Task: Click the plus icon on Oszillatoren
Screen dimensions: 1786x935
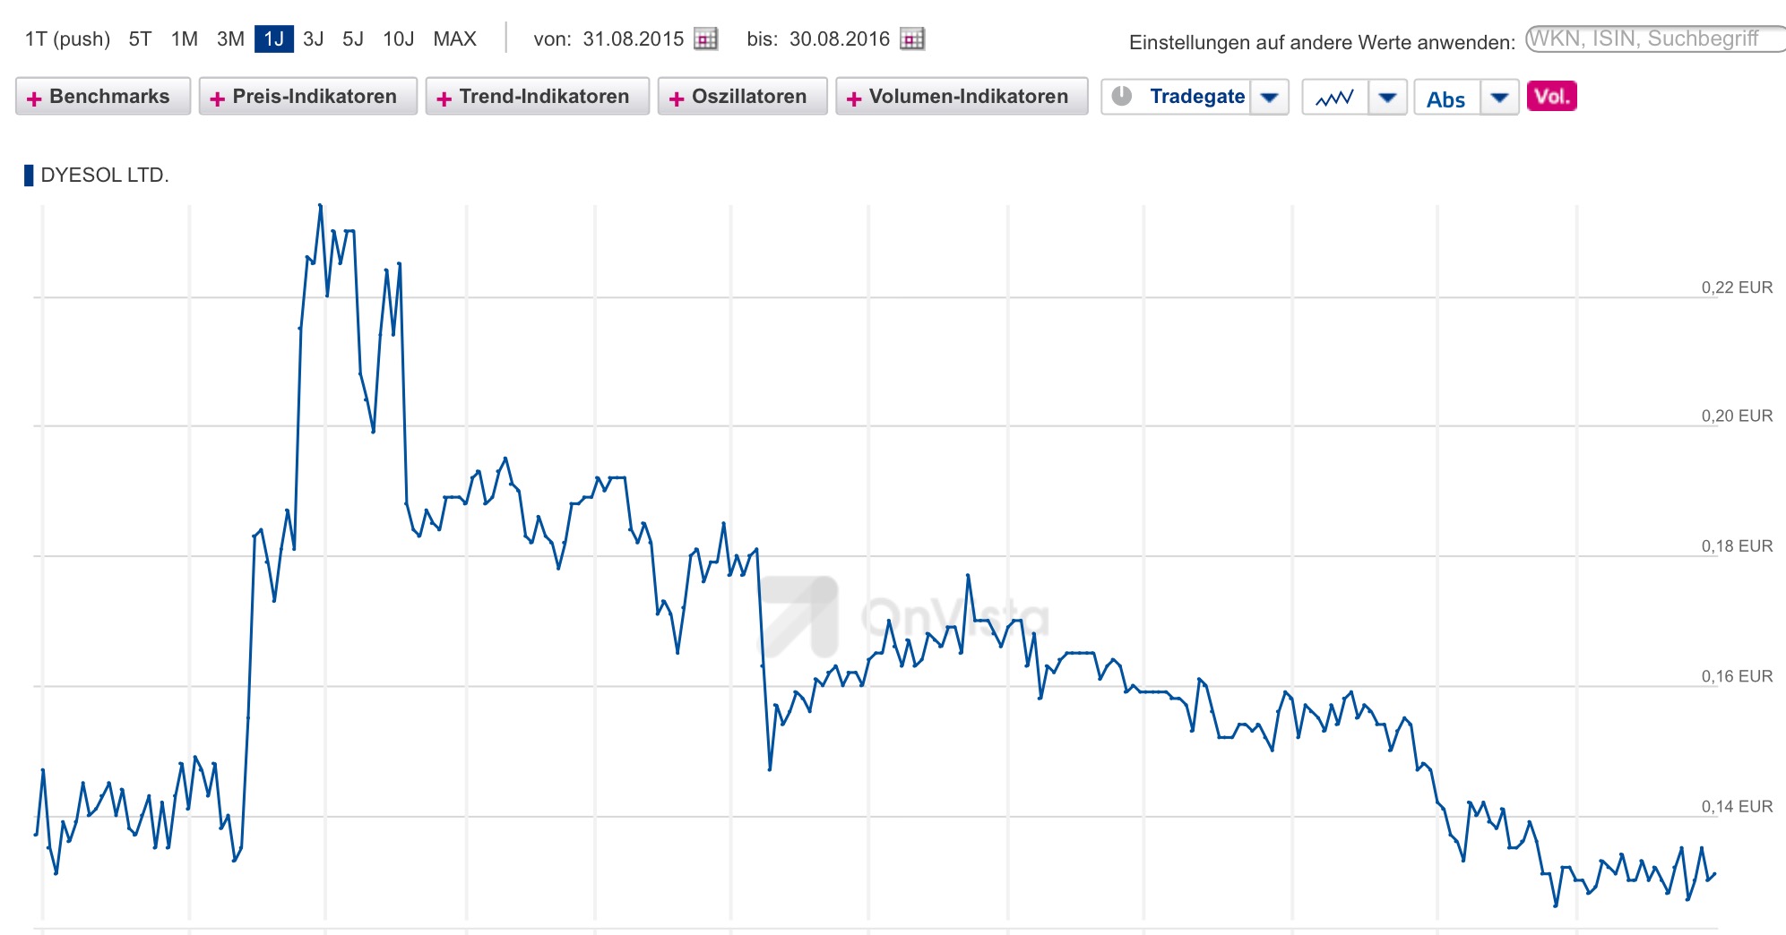Action: (678, 96)
